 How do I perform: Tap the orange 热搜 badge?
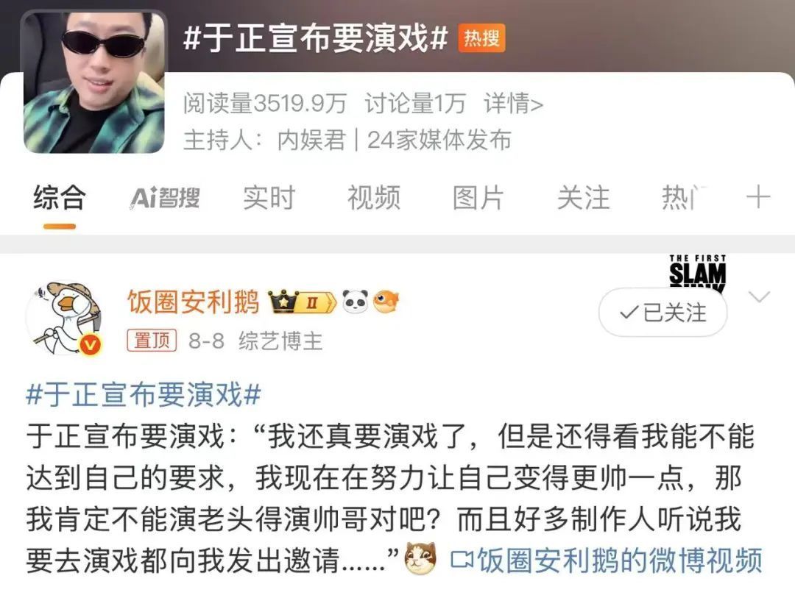[481, 38]
